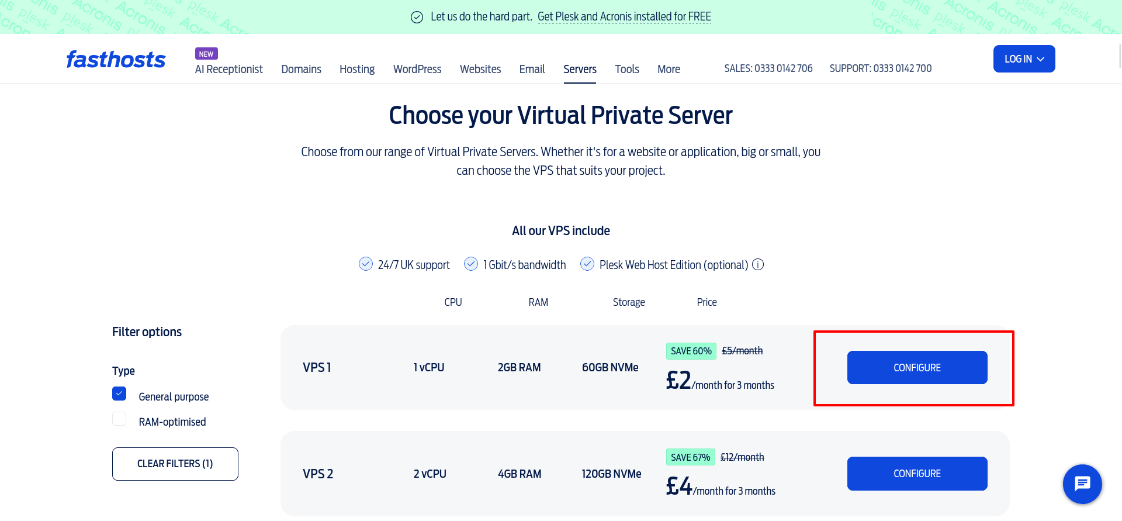Click the fasthosts logo
Viewport: 1122px width, 521px height.
coord(116,59)
